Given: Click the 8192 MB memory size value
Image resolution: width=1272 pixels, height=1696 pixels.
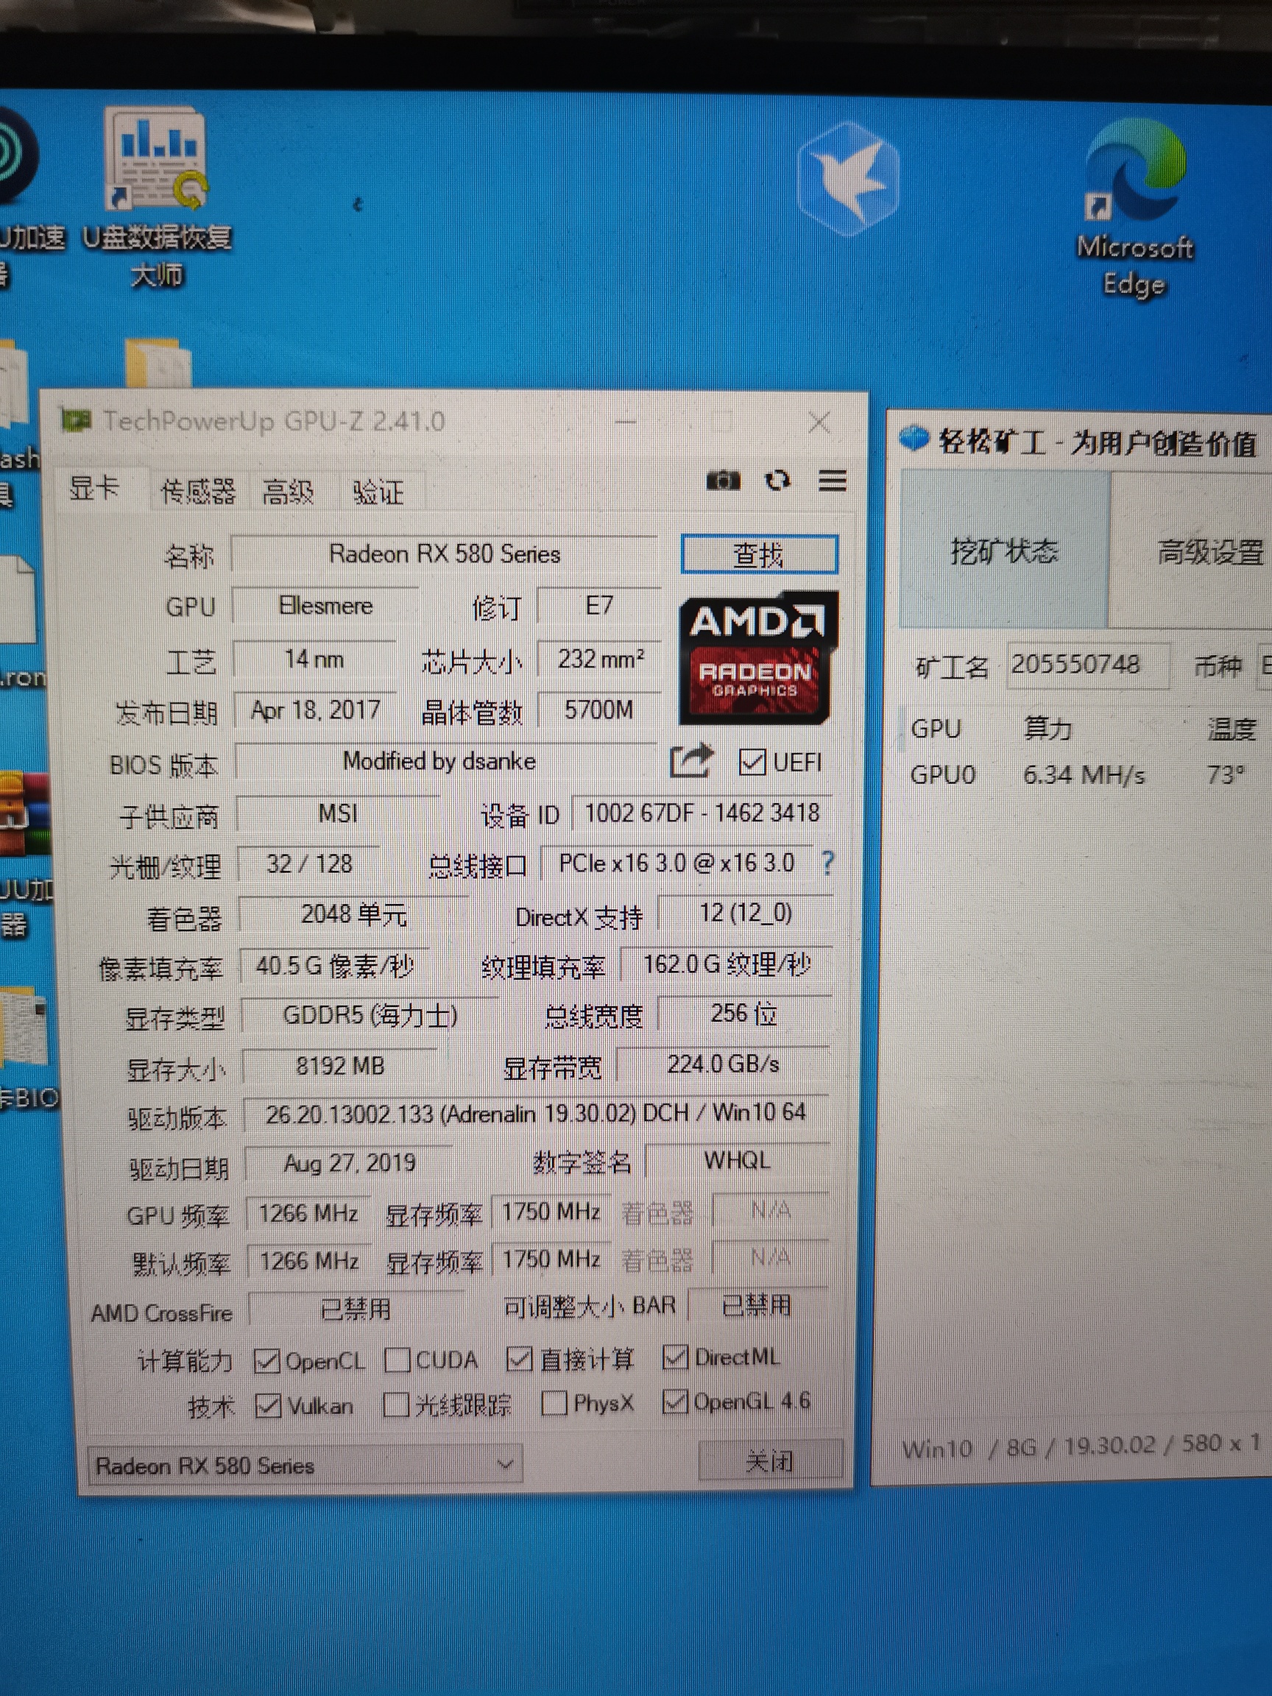Looking at the screenshot, I should [339, 1066].
